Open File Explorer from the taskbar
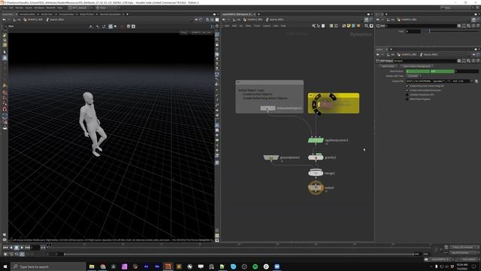 pos(92,266)
